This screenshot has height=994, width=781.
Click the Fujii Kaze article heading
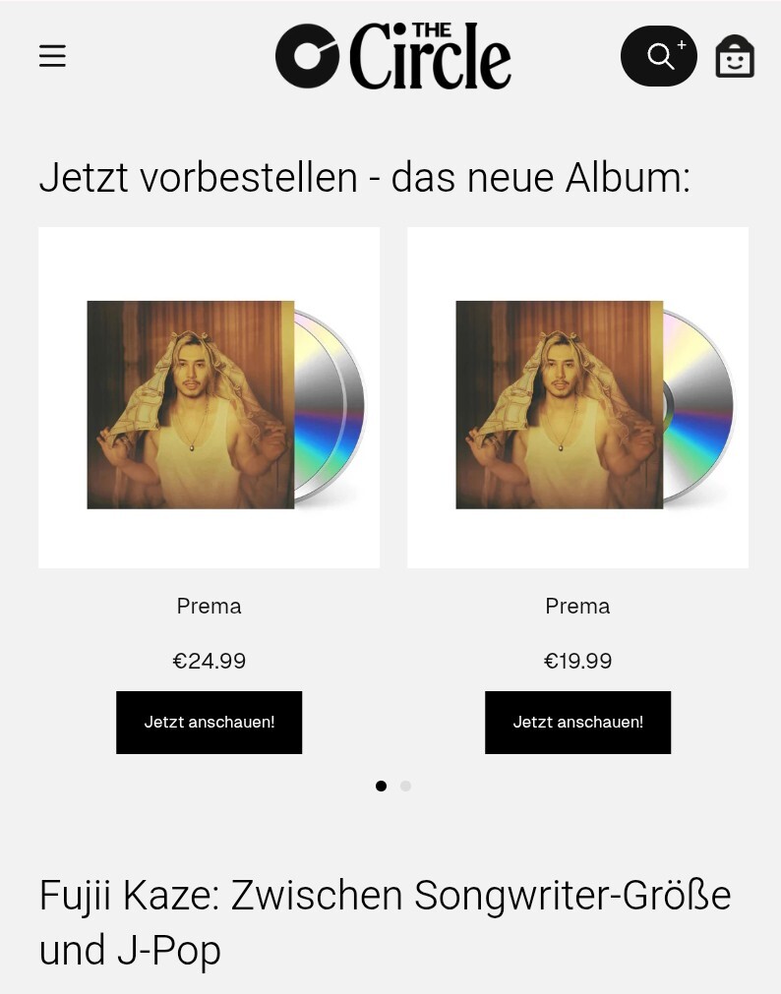point(386,922)
